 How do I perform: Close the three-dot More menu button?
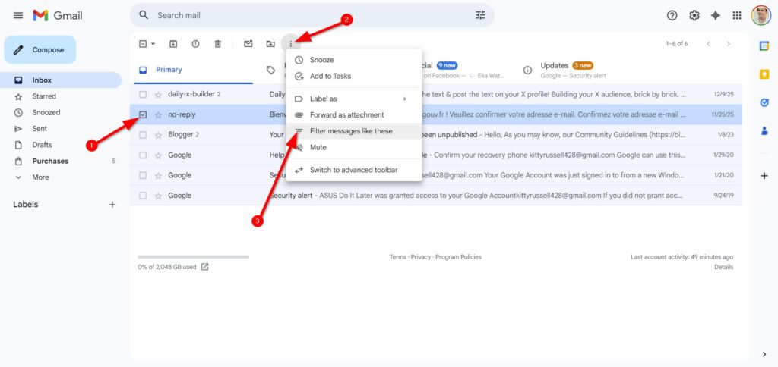[x=291, y=44]
